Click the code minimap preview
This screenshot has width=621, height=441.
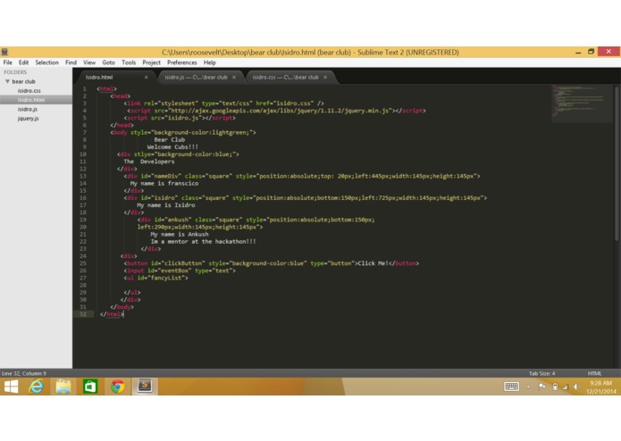point(582,104)
